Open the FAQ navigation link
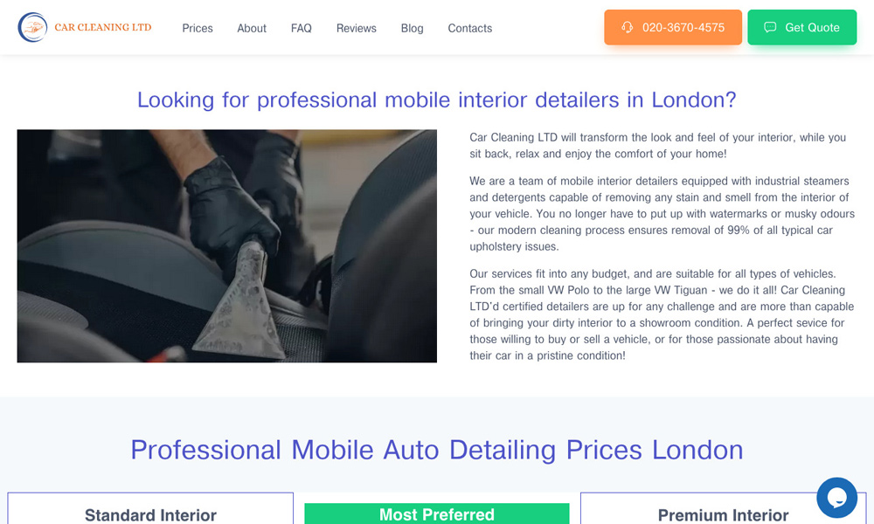The height and width of the screenshot is (524, 874). [301, 29]
